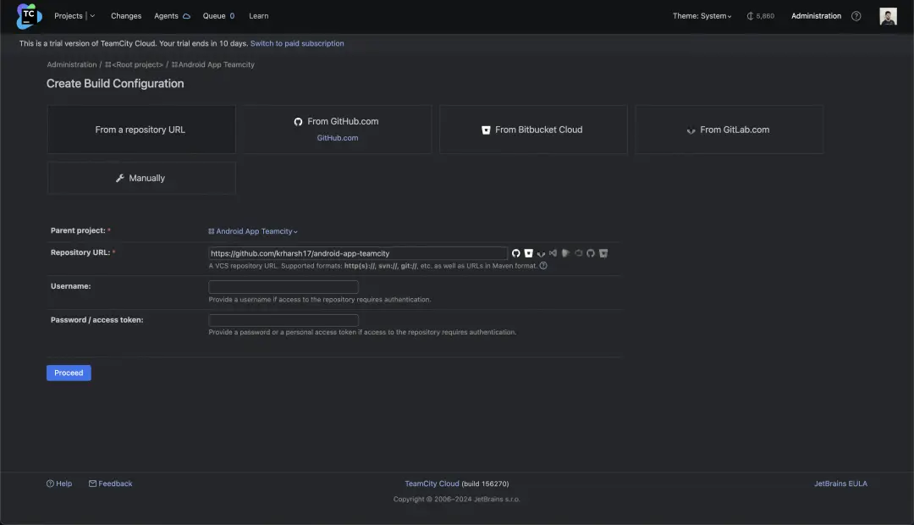Choose the Manually configuration option
Viewport: 914px width, 525px height.
tap(141, 178)
